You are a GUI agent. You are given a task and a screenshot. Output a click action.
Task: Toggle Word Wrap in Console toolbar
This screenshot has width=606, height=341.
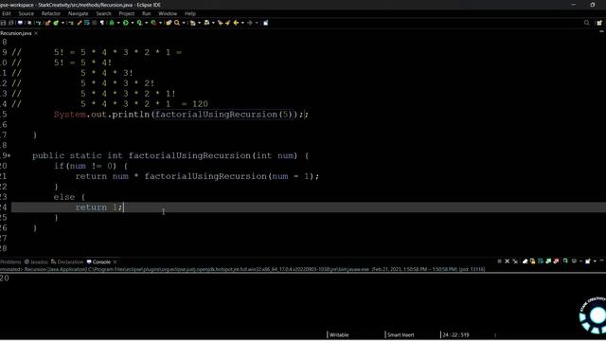click(541, 261)
